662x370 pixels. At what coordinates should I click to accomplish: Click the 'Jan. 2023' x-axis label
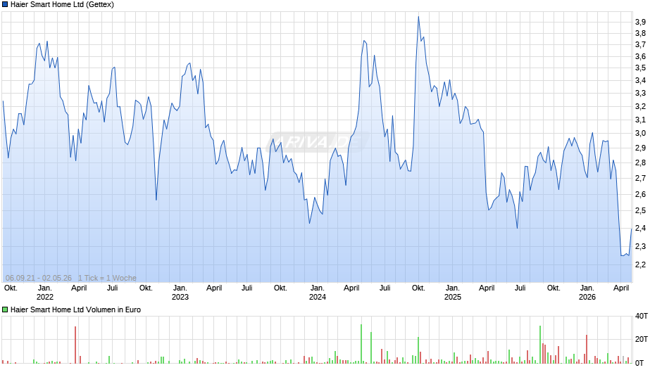pyautogui.click(x=180, y=293)
